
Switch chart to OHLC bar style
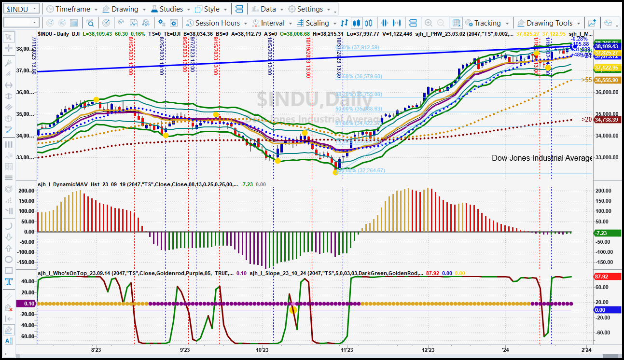click(x=344, y=23)
